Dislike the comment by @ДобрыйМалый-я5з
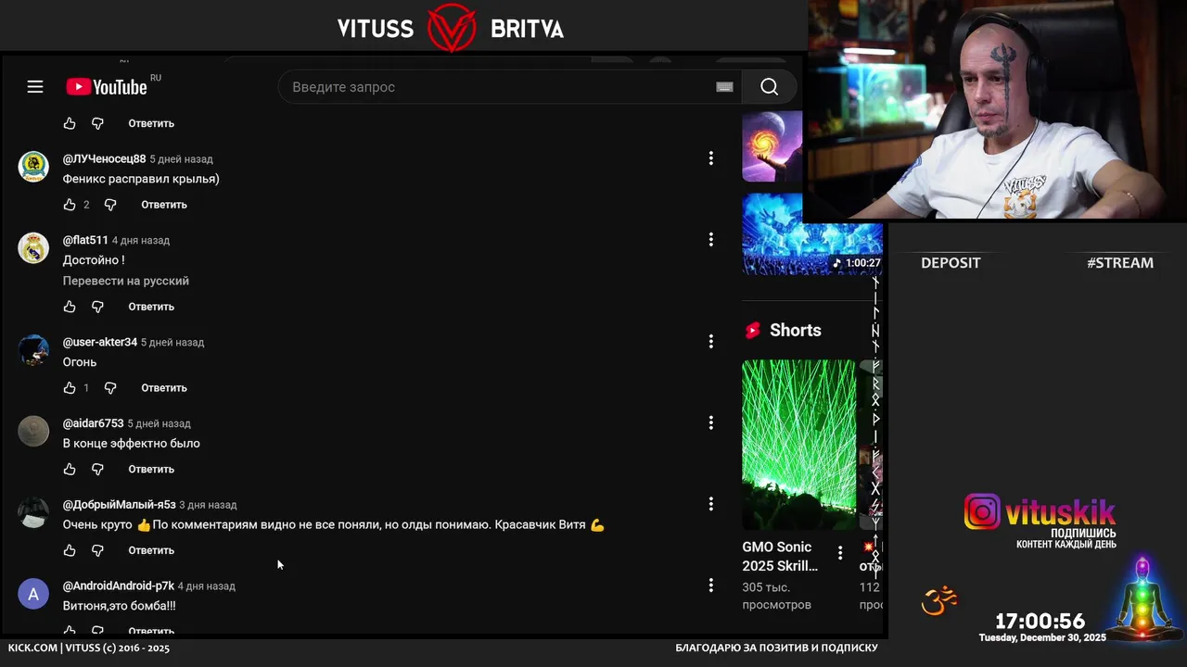 (x=97, y=550)
